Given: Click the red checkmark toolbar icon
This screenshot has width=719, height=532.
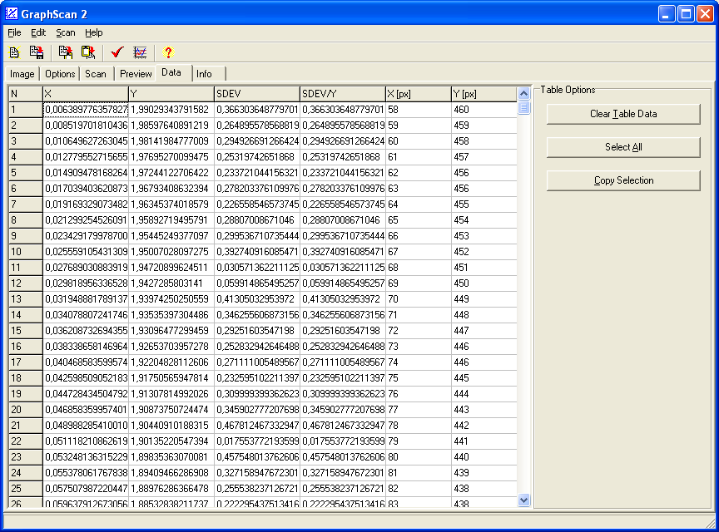Looking at the screenshot, I should 117,52.
